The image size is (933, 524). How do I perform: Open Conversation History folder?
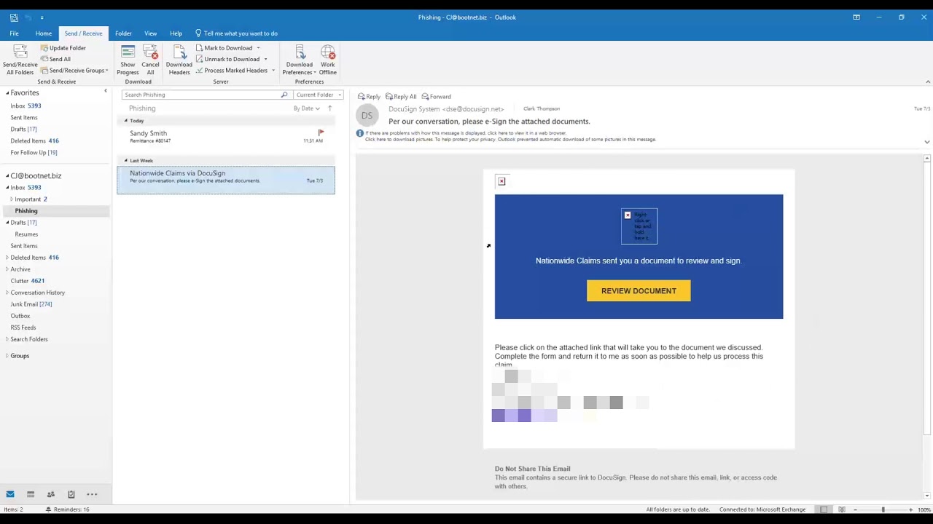pyautogui.click(x=37, y=293)
